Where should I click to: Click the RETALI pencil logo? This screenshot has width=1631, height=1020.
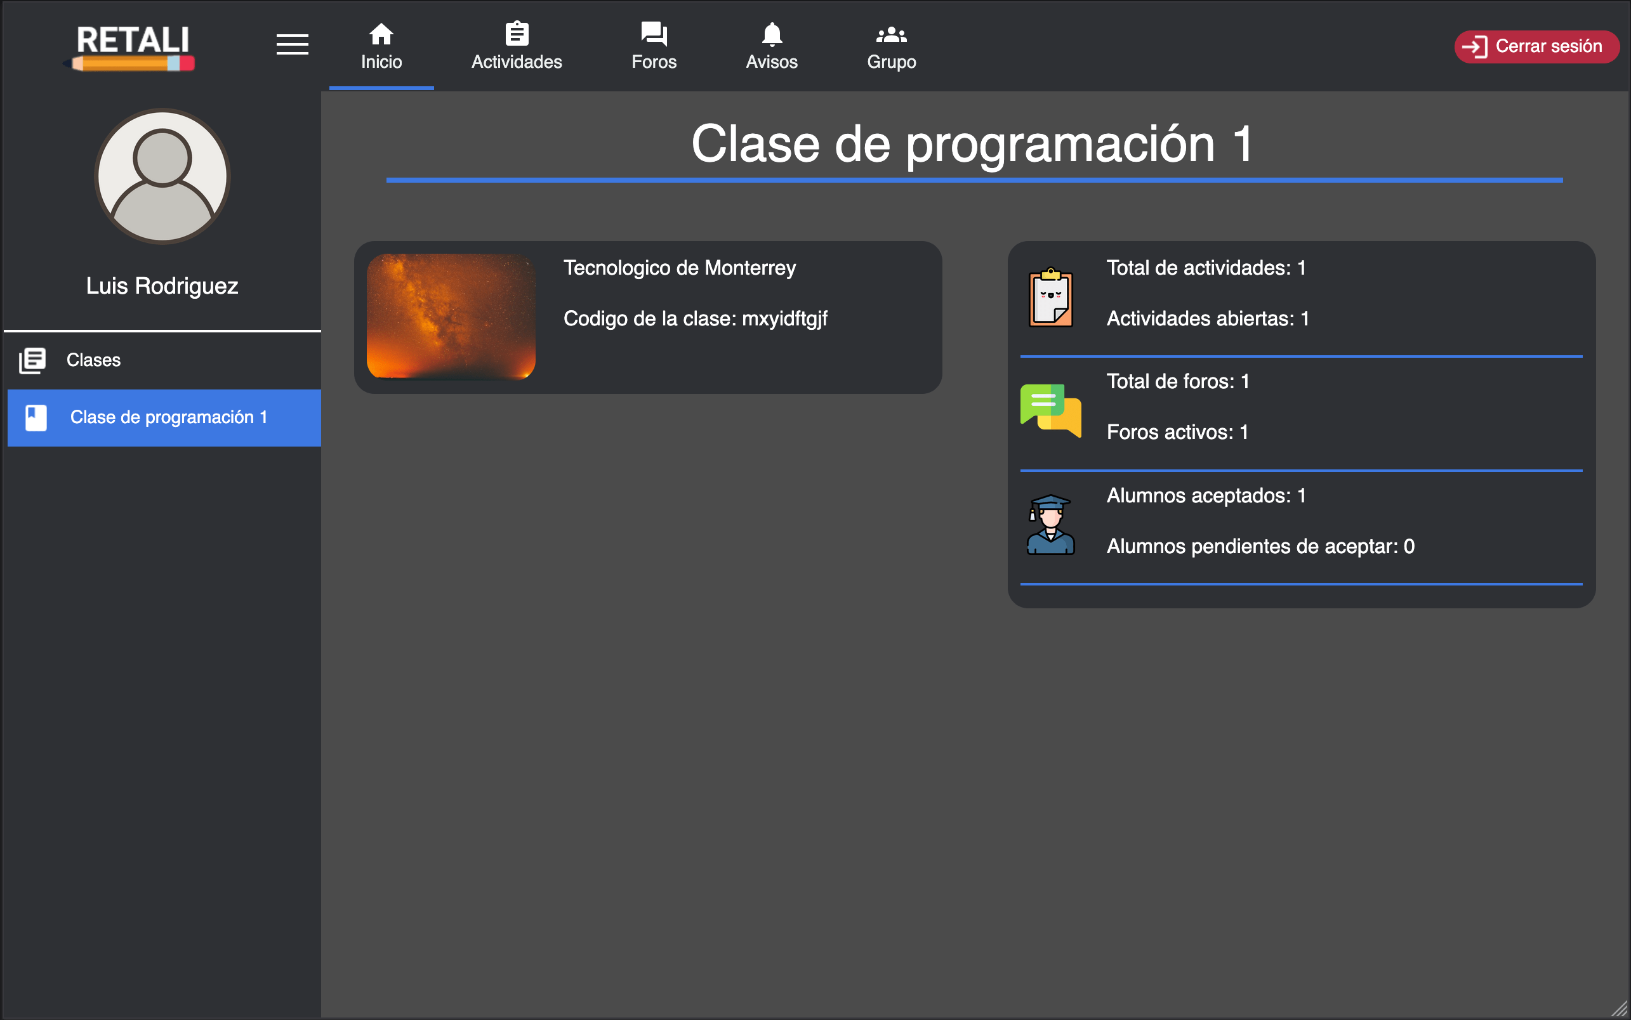click(x=132, y=47)
